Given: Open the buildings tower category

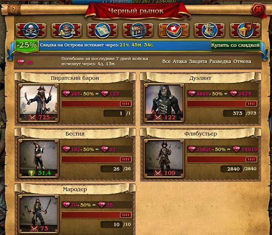Looking at the screenshot, I should 209,30.
